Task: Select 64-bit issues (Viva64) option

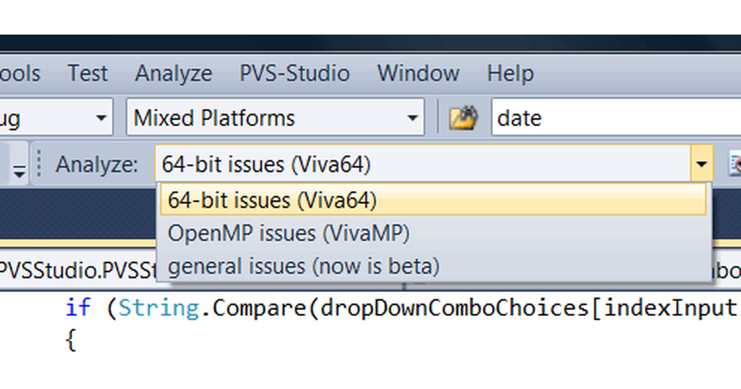Action: [432, 201]
